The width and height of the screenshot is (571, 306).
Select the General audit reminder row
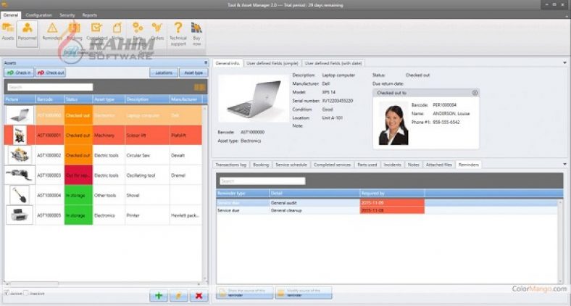(388, 203)
